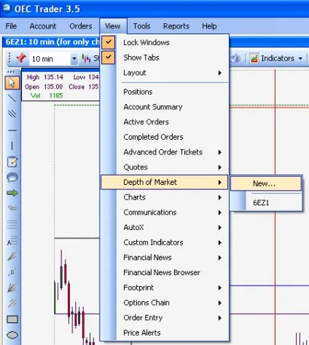Screen dimensions: 309x345
Task: Expand the Communications submenu
Action: click(x=164, y=213)
